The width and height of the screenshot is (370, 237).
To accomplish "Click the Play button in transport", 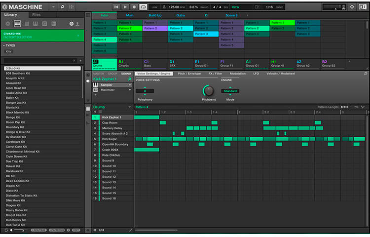I will (125, 7).
